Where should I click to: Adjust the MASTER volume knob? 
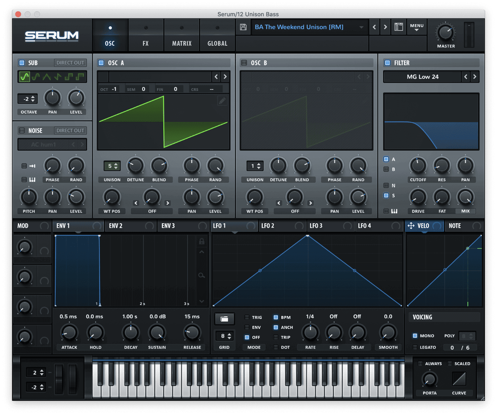[446, 32]
